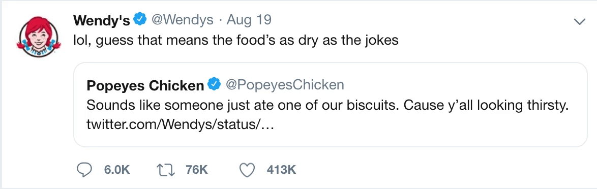Click the @Wendys handle
The height and width of the screenshot is (189, 597).
click(x=183, y=20)
